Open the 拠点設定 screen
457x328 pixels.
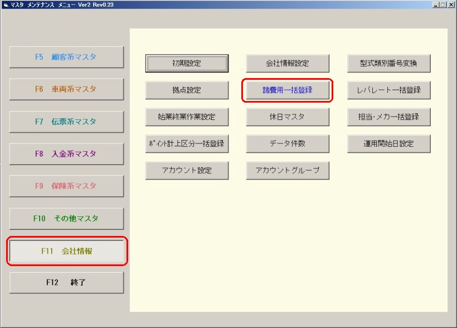[187, 90]
